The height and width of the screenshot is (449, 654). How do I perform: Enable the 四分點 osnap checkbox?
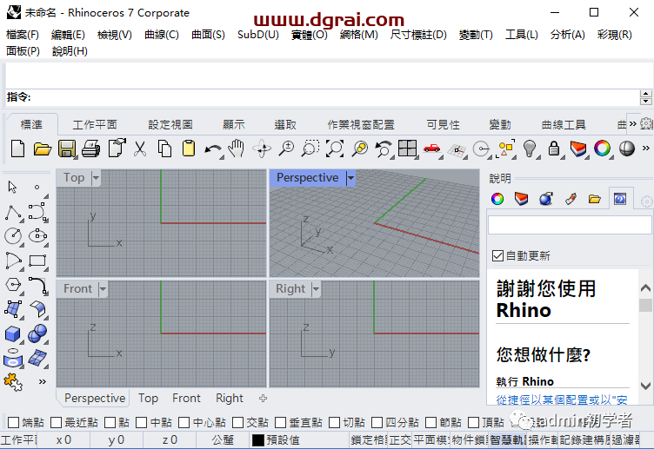point(377,422)
